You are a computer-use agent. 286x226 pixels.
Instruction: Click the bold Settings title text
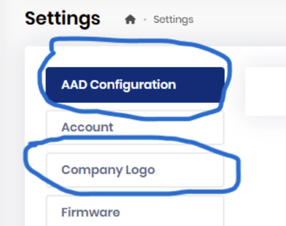pos(62,19)
